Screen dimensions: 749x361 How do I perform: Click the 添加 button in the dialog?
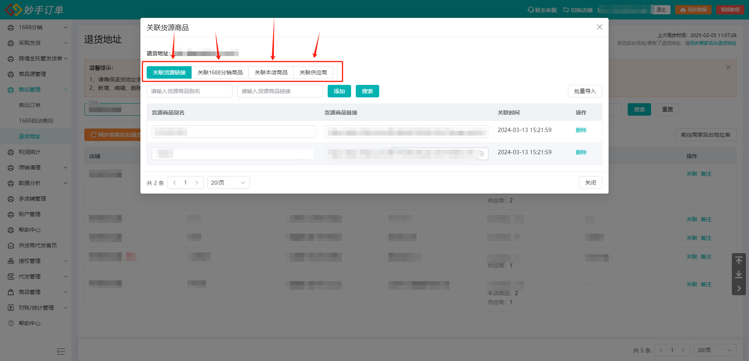pos(339,91)
